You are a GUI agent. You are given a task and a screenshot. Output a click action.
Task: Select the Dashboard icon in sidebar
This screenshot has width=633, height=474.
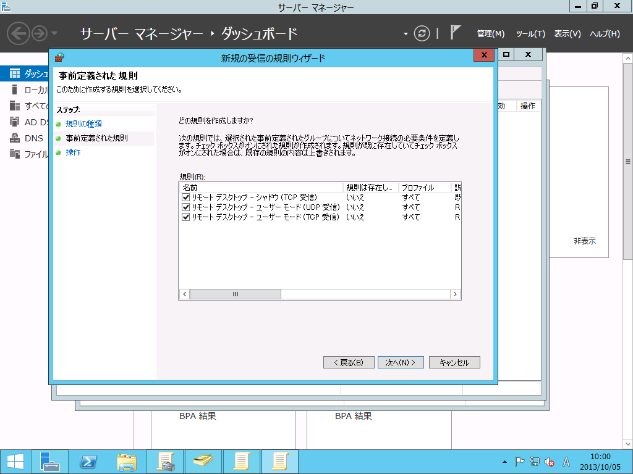click(x=15, y=73)
